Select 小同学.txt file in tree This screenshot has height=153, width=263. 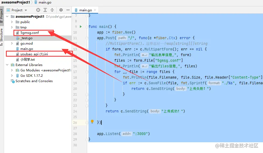[27, 59]
